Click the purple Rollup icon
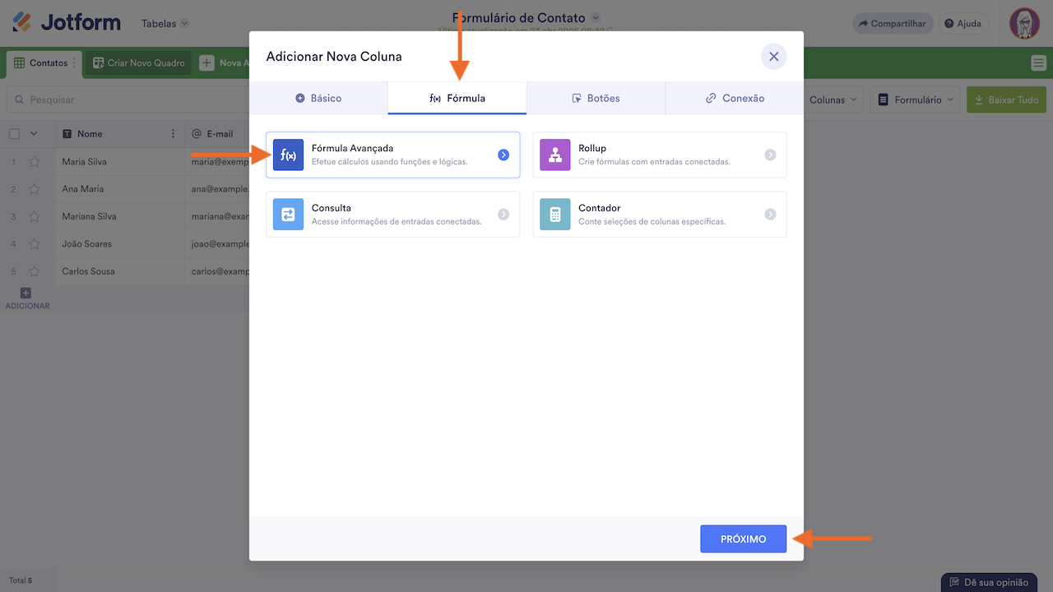1053x592 pixels. 555,155
